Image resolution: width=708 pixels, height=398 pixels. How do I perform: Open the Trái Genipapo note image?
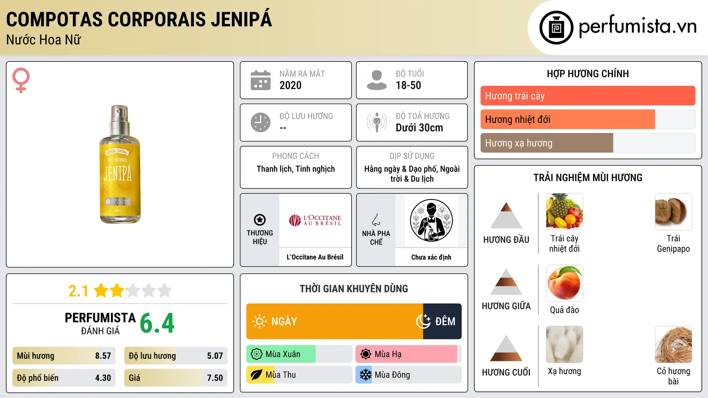point(673,212)
